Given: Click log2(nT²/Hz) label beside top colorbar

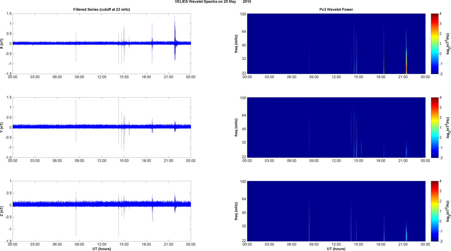Looking at the screenshot, I should pyautogui.click(x=448, y=44).
